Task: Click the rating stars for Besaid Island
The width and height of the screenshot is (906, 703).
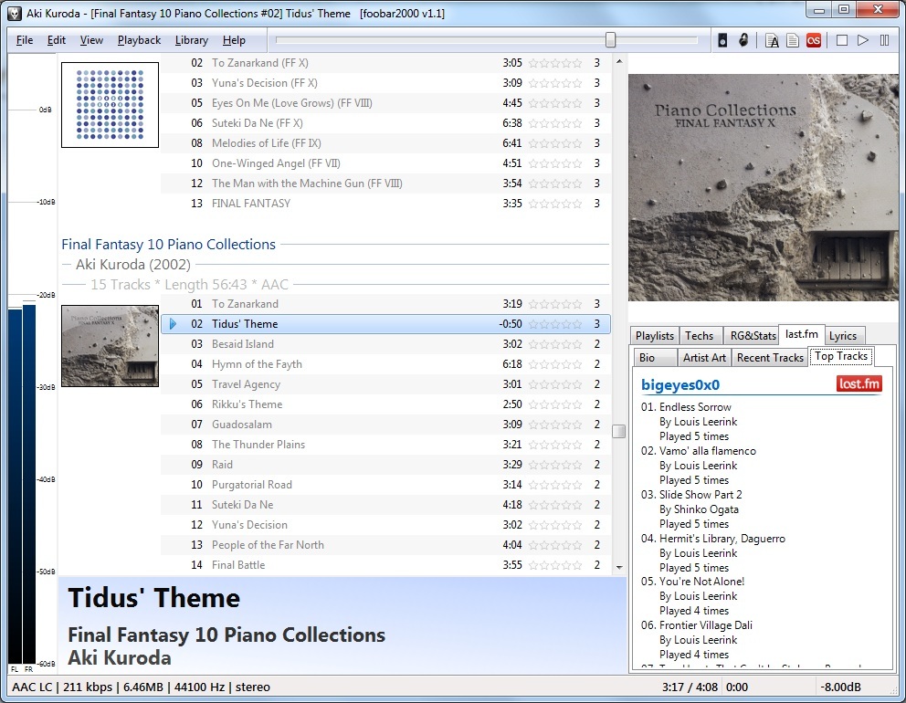Action: (x=555, y=344)
